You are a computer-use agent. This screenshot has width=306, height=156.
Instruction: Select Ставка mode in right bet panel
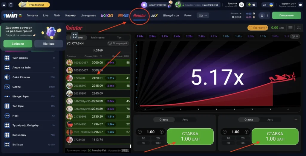pos(249,120)
